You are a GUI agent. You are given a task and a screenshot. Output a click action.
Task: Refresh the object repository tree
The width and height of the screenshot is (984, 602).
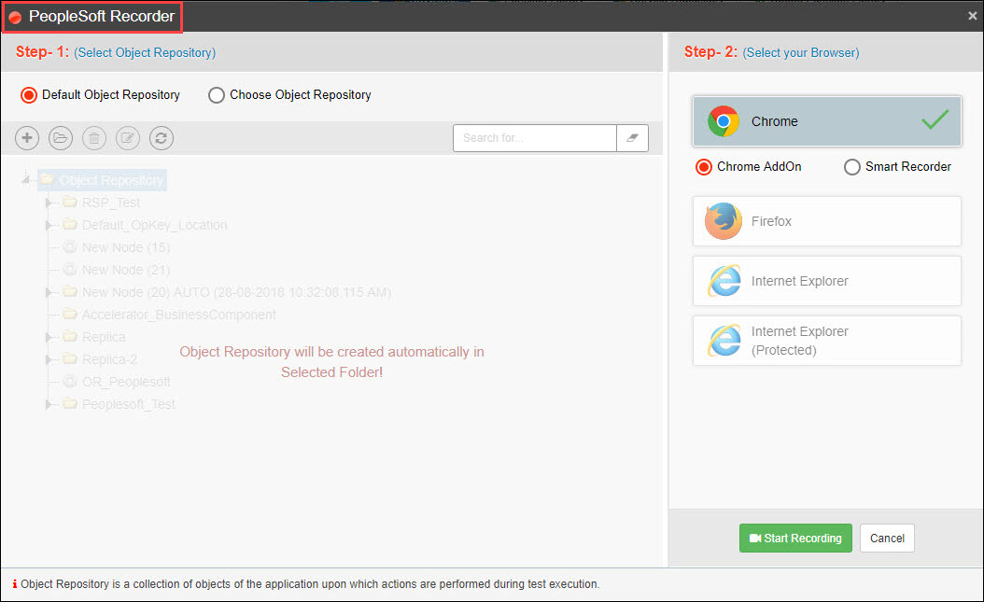(162, 138)
